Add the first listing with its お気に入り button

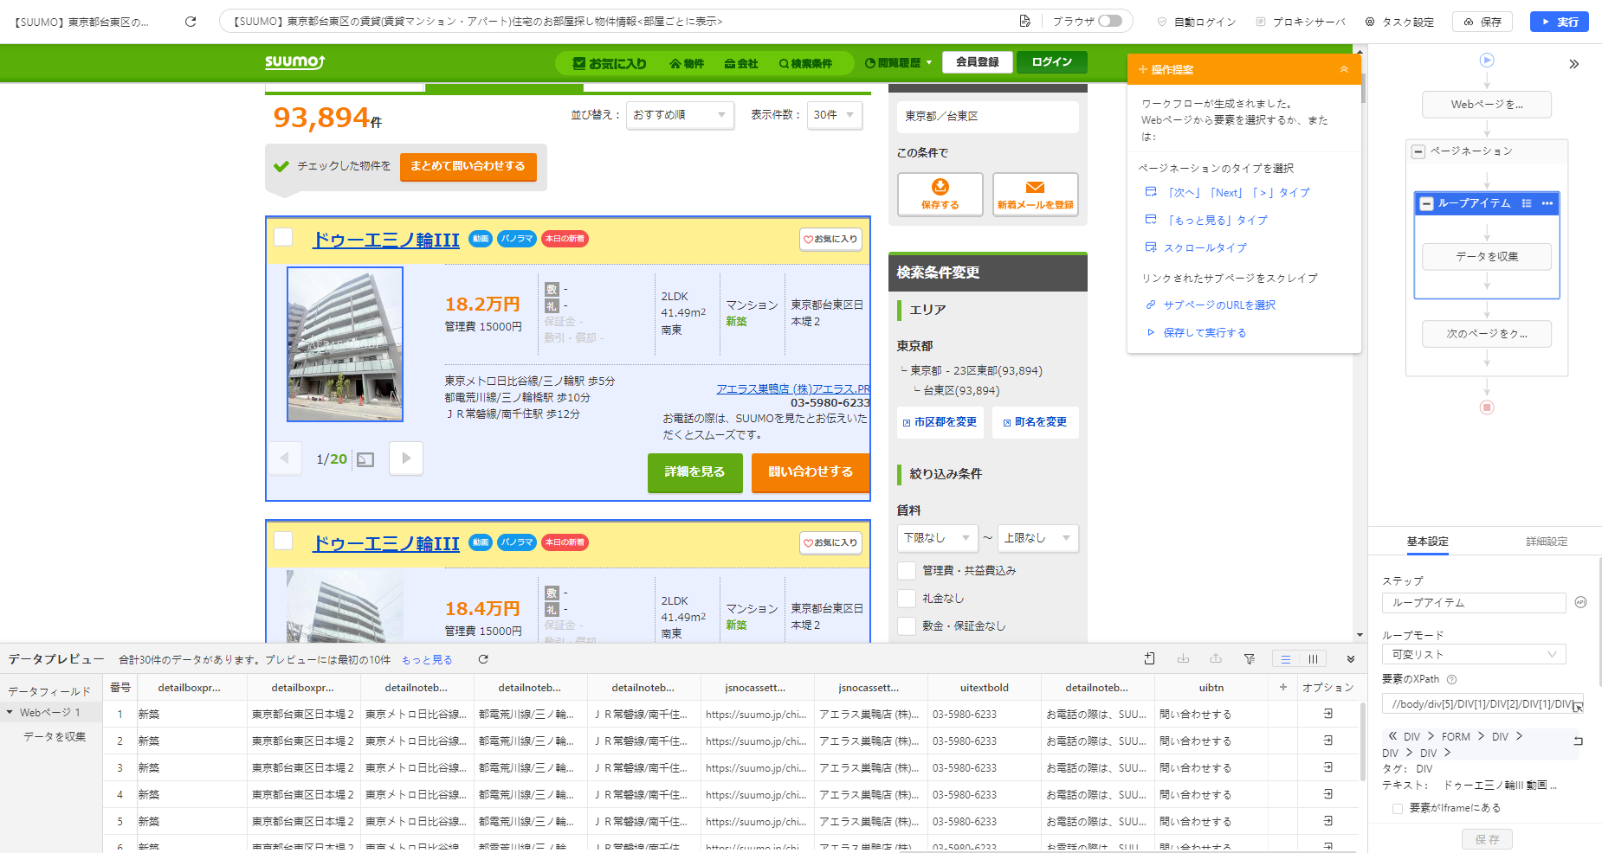pyautogui.click(x=830, y=239)
